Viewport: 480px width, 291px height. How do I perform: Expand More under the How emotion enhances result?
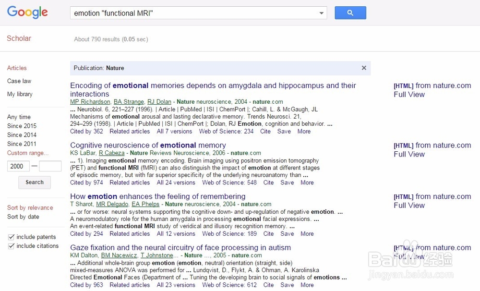click(x=307, y=234)
